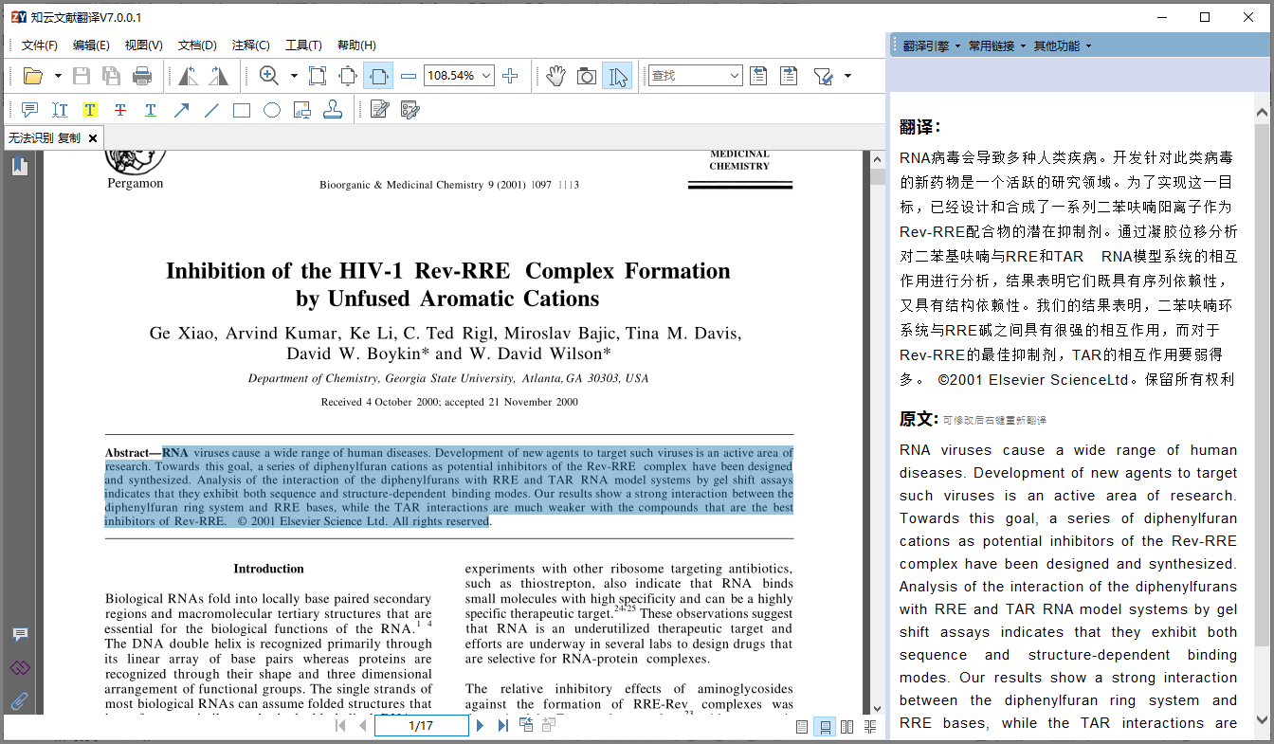Open the magnifier tool dropdown arrow

click(x=294, y=76)
